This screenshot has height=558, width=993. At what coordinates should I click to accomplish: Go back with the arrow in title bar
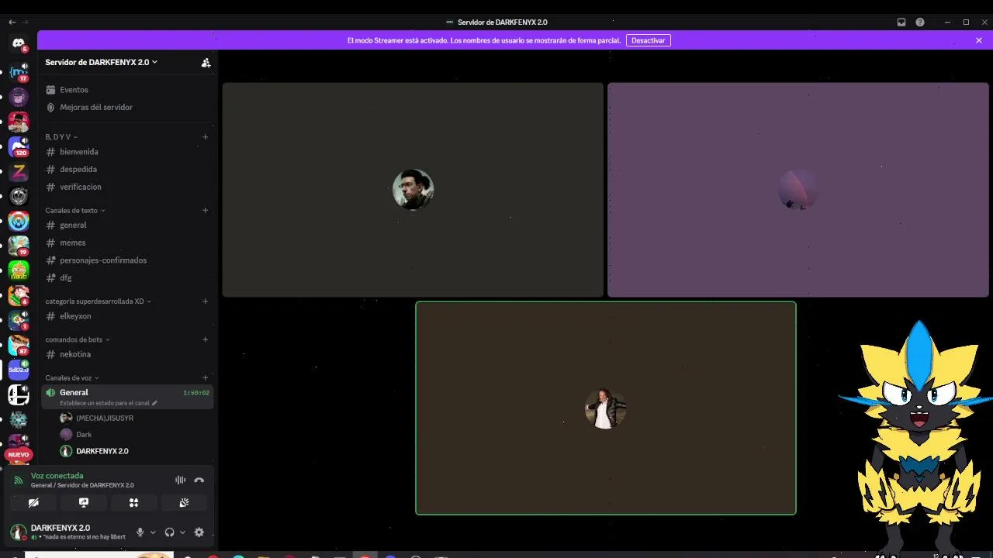(x=12, y=22)
